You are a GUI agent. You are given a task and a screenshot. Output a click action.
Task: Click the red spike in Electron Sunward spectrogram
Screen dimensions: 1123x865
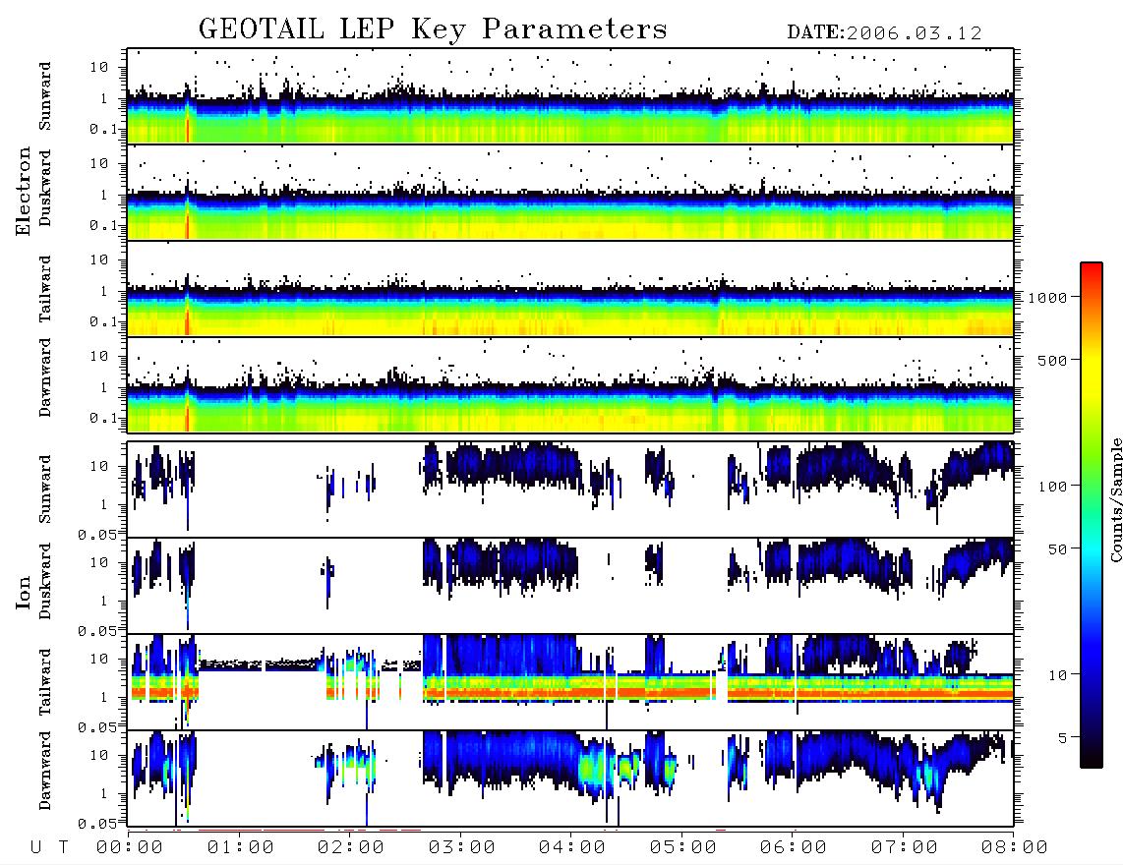click(x=189, y=131)
